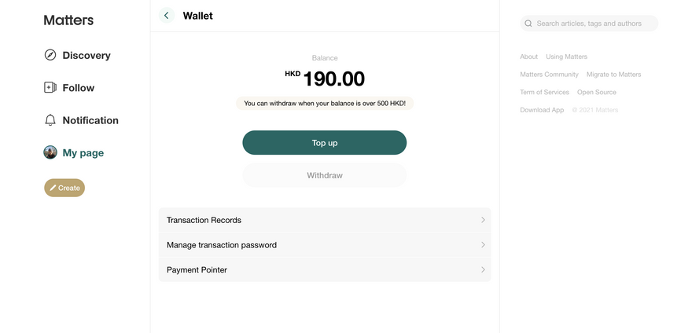Viewport: 692px width, 333px height.
Task: Click the Download App link
Action: point(542,110)
